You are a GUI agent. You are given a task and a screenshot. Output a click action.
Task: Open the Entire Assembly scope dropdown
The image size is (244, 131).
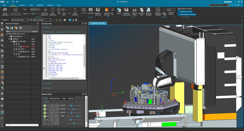(42, 20)
